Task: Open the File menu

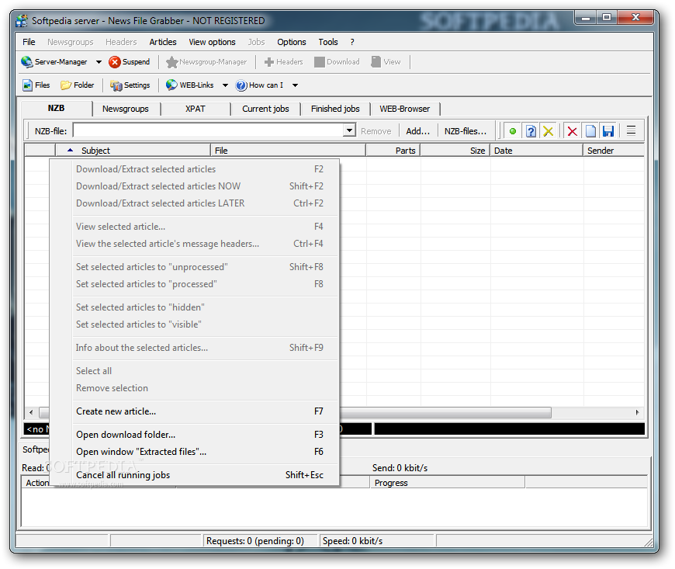Action: point(29,42)
